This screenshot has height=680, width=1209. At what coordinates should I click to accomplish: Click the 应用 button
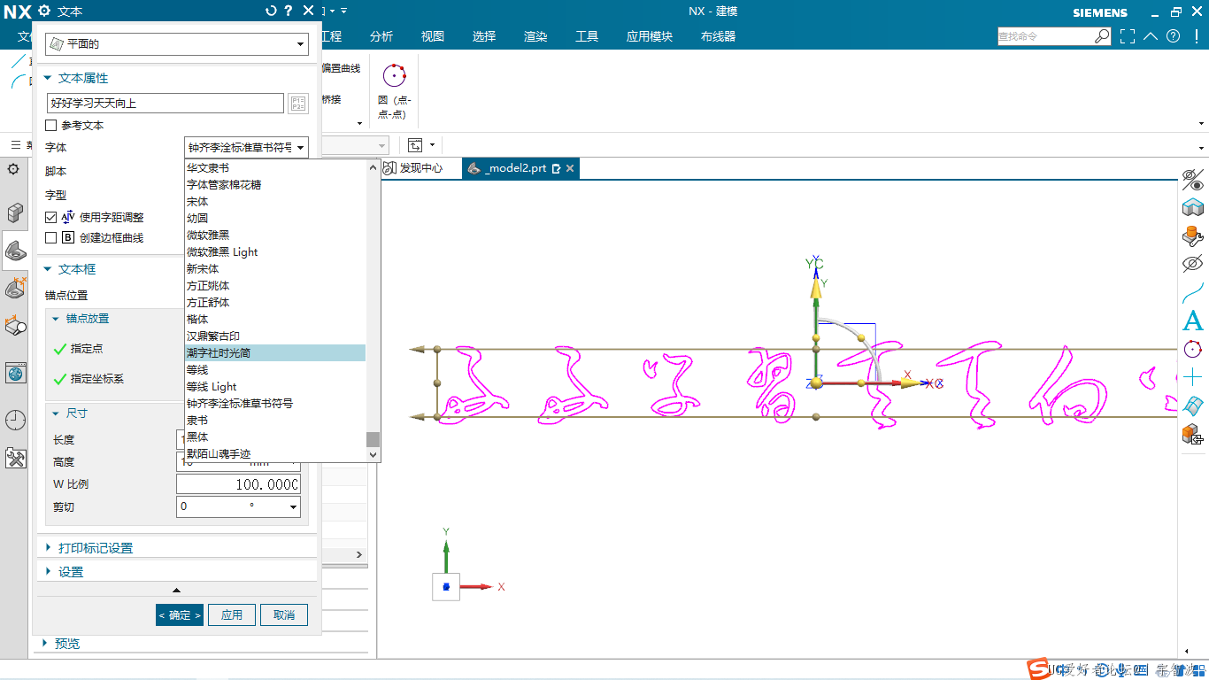coord(232,614)
